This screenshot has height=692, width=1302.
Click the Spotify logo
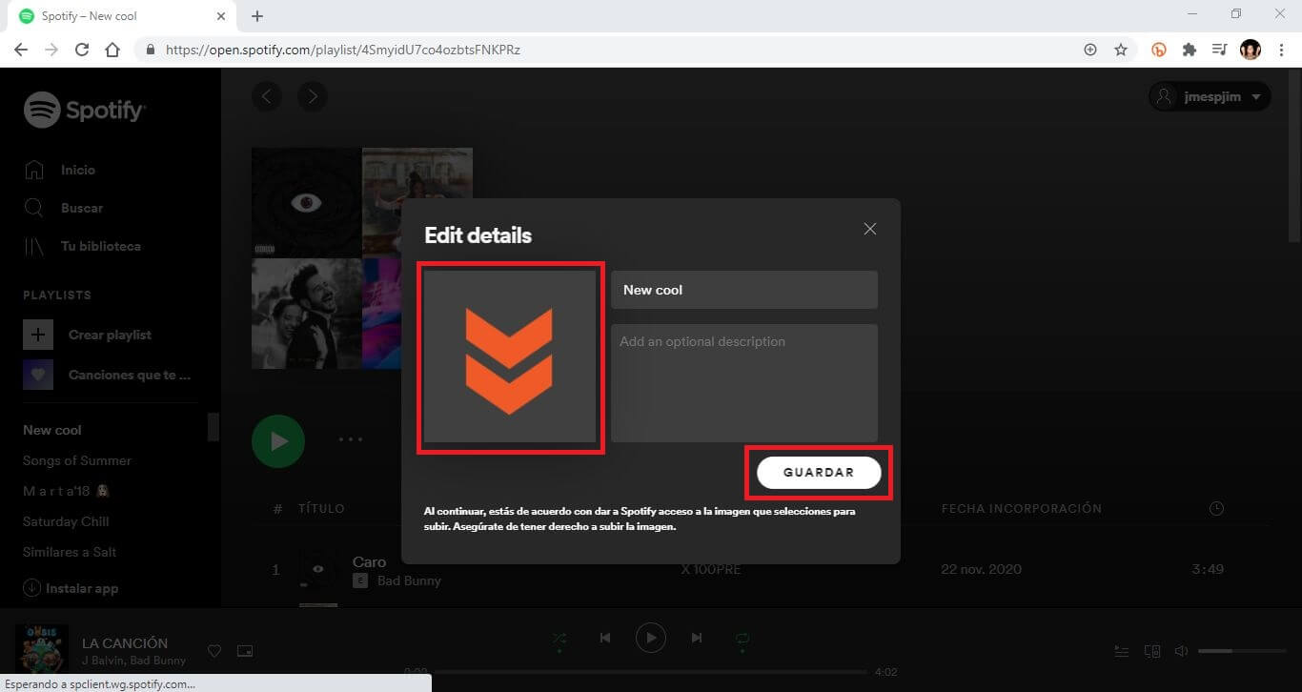click(85, 111)
